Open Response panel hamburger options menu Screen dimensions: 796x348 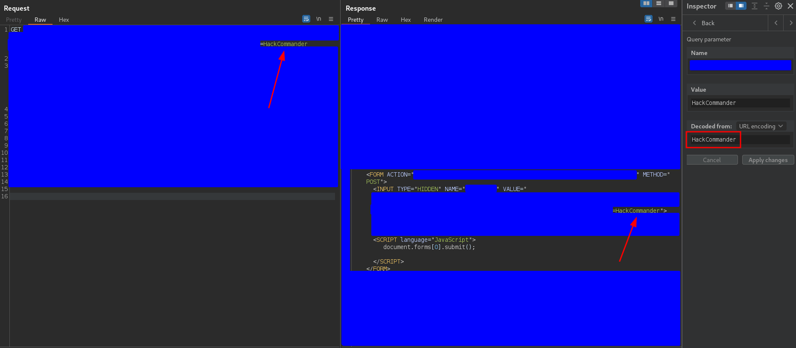click(x=673, y=19)
